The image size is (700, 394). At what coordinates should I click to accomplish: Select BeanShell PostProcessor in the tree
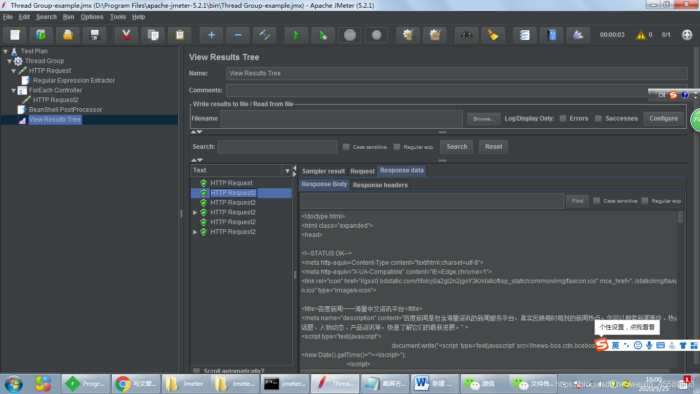pyautogui.click(x=66, y=110)
